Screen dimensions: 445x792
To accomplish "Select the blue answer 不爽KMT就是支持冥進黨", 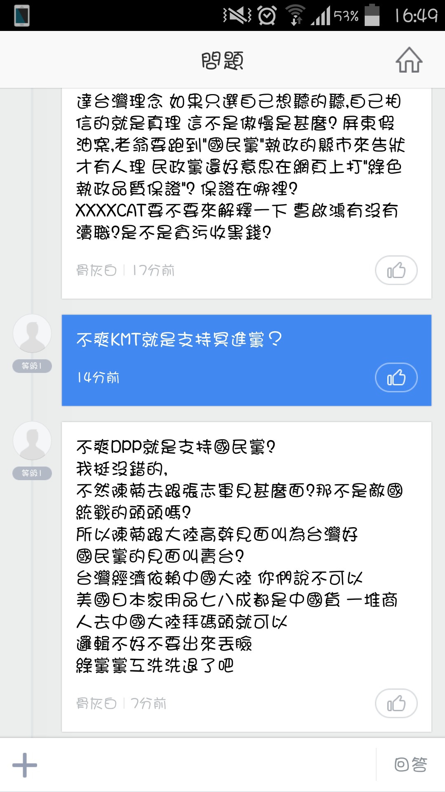I will click(179, 340).
